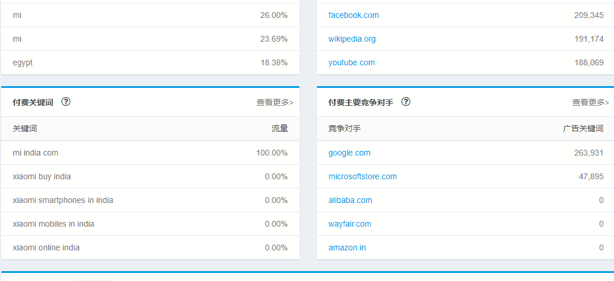Click the 关键词 column header
The image size is (614, 281).
pos(25,128)
